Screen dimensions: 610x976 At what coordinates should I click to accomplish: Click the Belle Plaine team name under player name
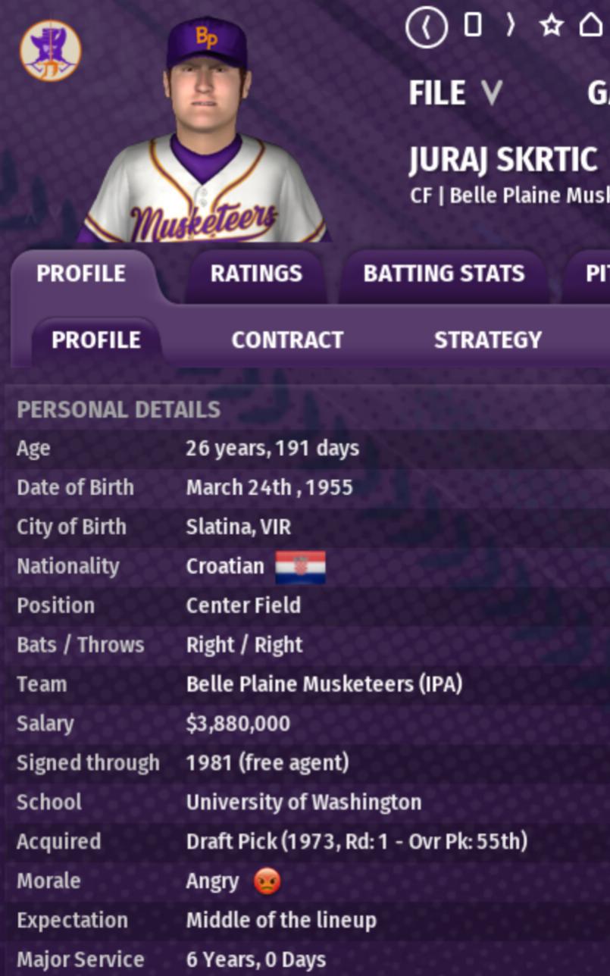529,196
